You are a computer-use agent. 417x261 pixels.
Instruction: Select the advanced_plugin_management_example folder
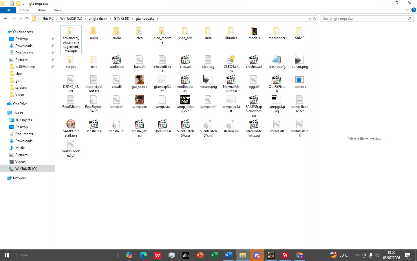tap(71, 40)
